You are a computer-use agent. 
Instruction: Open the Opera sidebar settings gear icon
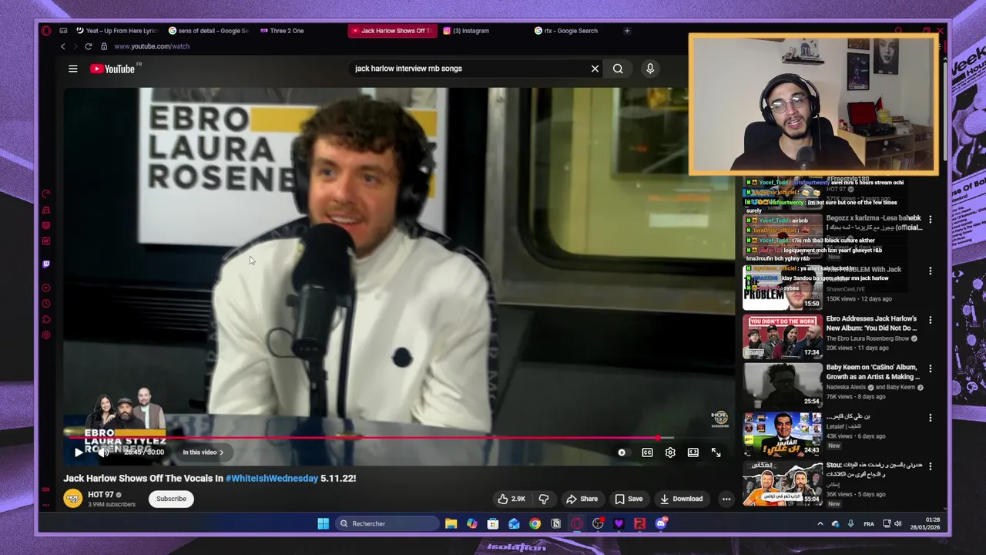click(x=46, y=335)
